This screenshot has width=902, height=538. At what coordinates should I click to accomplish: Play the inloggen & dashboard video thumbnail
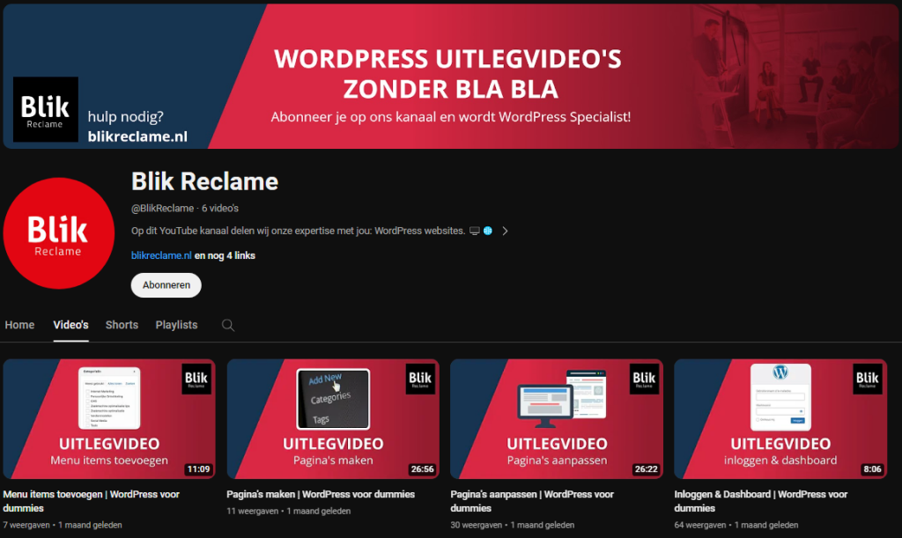point(780,419)
